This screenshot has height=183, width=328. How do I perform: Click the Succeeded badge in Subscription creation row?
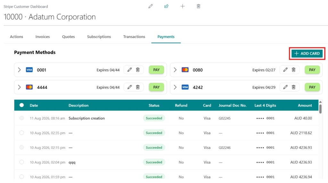(154, 118)
